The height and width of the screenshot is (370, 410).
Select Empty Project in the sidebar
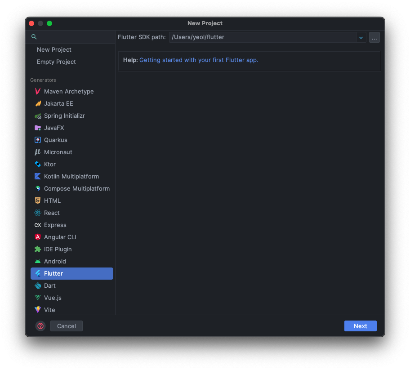coord(56,62)
